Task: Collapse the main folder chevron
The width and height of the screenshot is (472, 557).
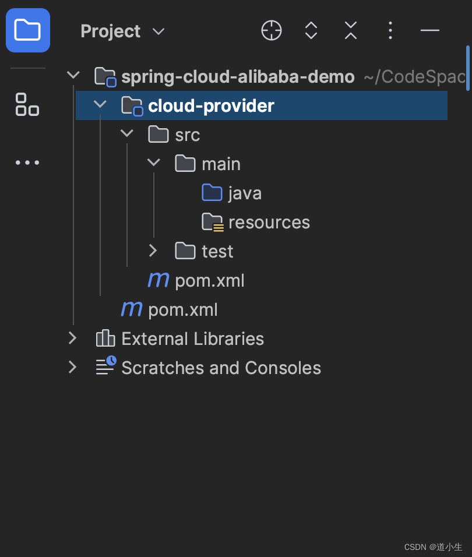Action: click(x=153, y=163)
